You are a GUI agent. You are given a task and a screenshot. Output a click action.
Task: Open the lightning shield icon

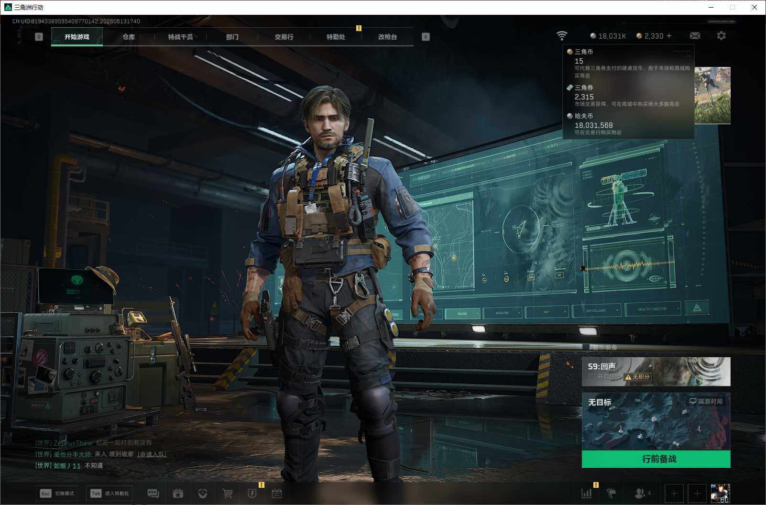pyautogui.click(x=252, y=493)
